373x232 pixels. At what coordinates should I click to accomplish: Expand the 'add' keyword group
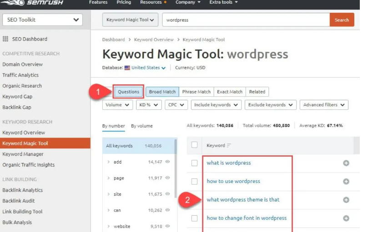pos(108,162)
